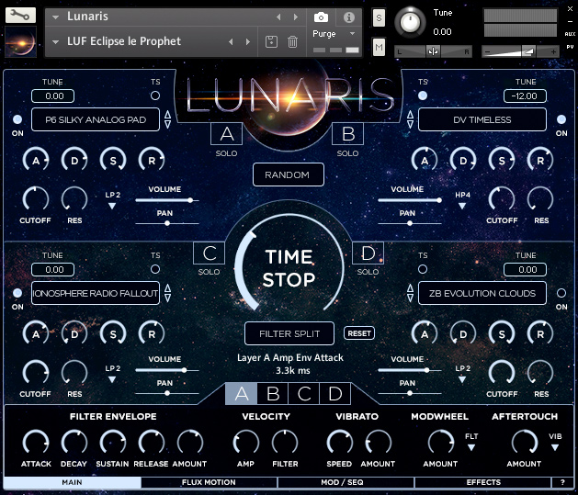Delete snapshot with the trash icon

pyautogui.click(x=292, y=41)
